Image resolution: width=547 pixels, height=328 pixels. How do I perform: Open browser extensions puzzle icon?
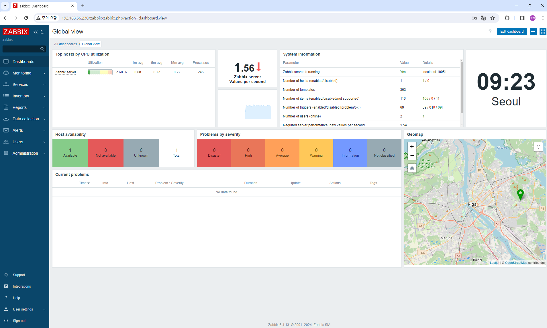[x=507, y=18]
